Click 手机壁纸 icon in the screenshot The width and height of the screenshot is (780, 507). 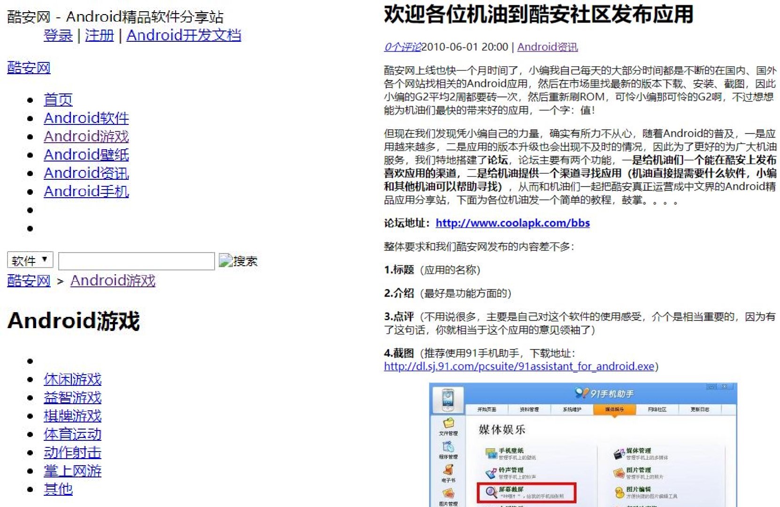click(x=491, y=453)
